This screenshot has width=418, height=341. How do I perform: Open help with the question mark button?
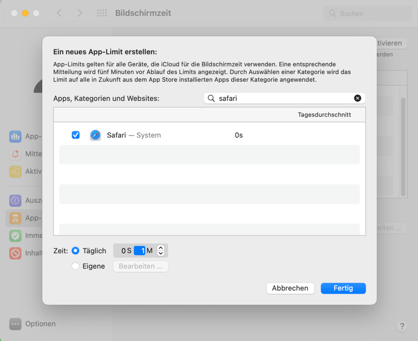(x=402, y=326)
